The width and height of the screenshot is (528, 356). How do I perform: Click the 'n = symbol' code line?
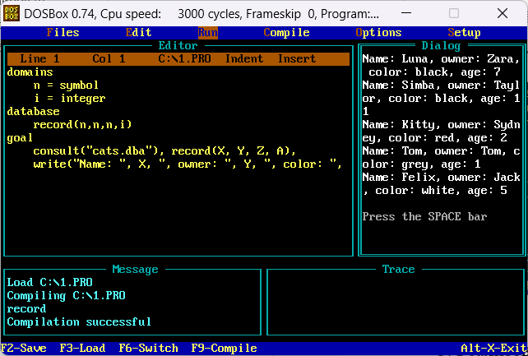coord(66,86)
